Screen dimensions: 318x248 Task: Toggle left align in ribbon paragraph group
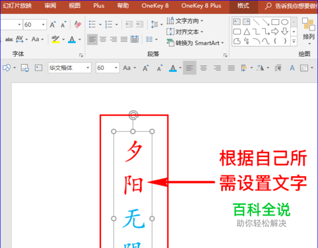[x=92, y=39]
